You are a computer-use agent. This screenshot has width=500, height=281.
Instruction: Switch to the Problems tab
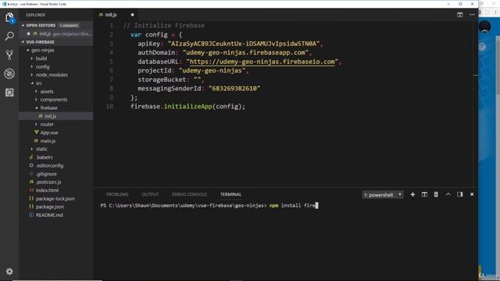(x=117, y=194)
